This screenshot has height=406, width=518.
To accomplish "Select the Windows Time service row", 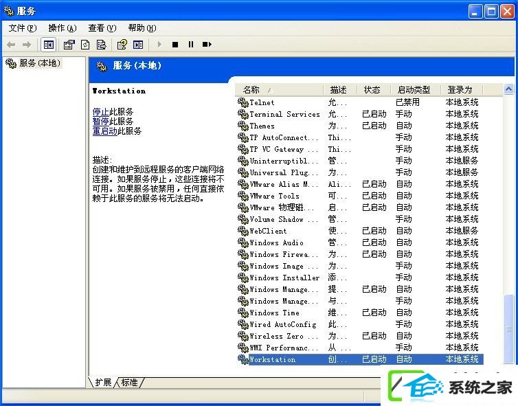I will pos(360,313).
